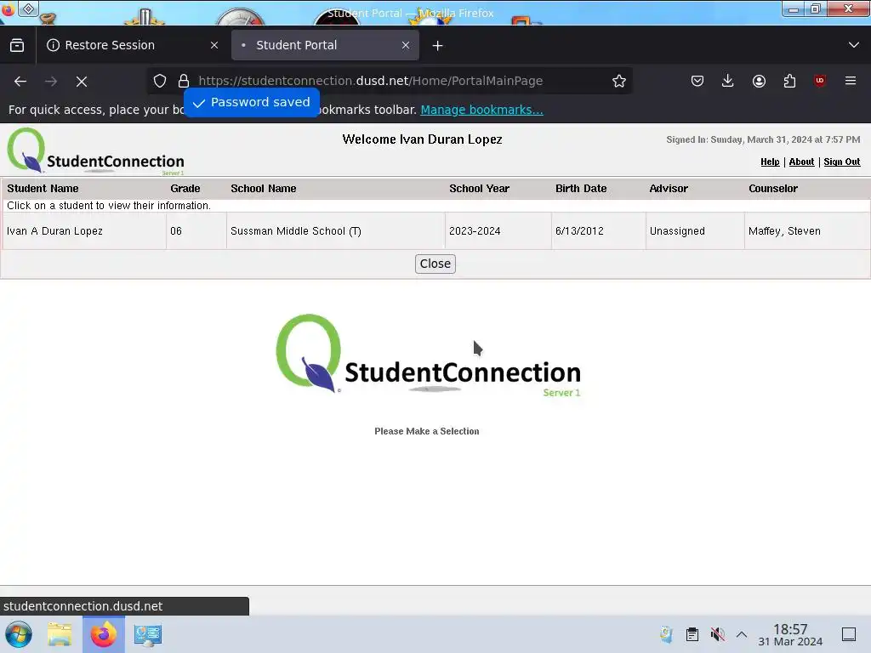Open the Windows Start button

pos(19,634)
